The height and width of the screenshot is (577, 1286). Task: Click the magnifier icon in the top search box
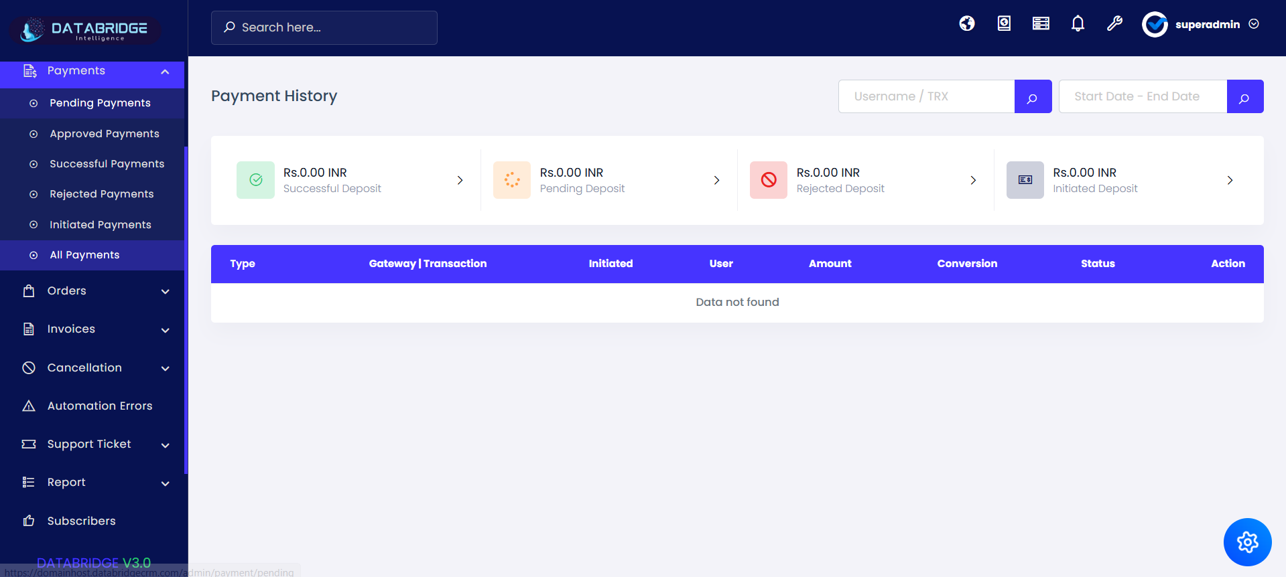229,27
